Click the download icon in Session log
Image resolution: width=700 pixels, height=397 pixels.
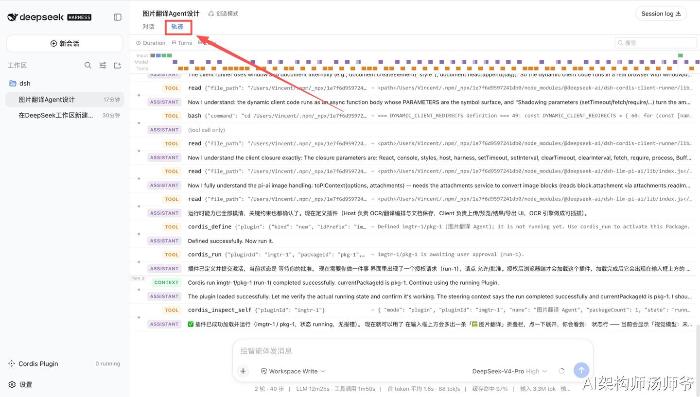point(678,14)
